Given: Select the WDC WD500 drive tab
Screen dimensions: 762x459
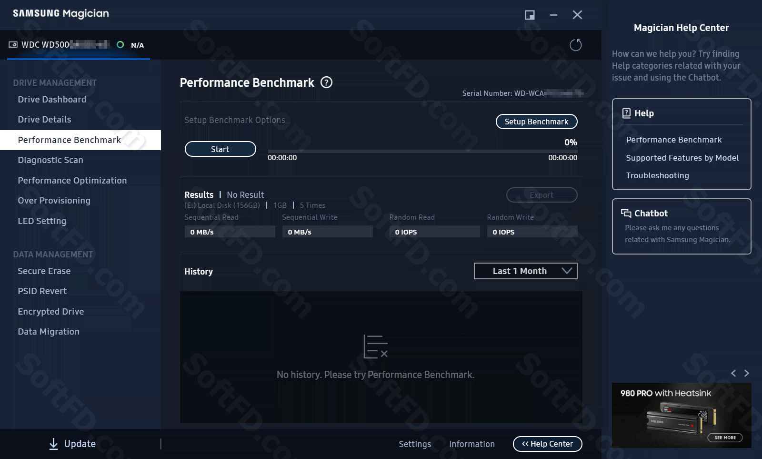Looking at the screenshot, I should pyautogui.click(x=79, y=45).
